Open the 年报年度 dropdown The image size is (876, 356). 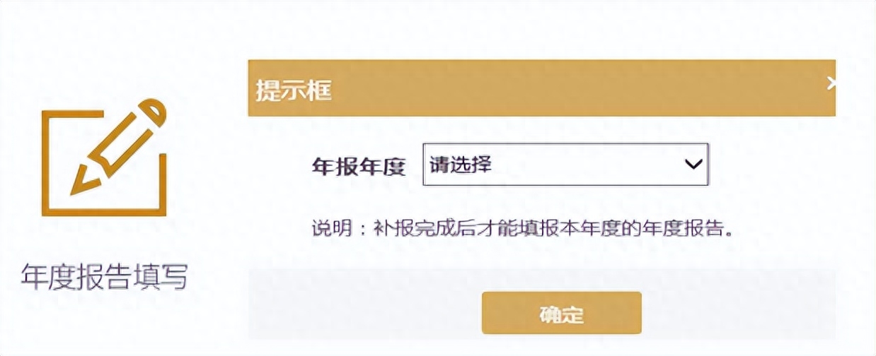point(565,165)
